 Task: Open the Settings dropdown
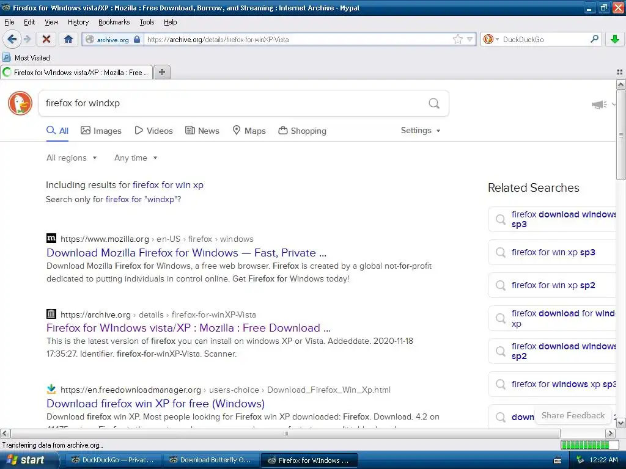click(x=421, y=131)
